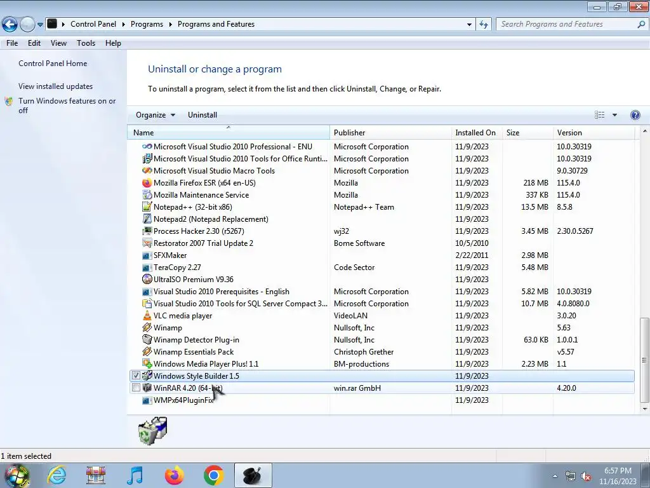Expand the arrow after Programs breadcrumb

pos(170,25)
